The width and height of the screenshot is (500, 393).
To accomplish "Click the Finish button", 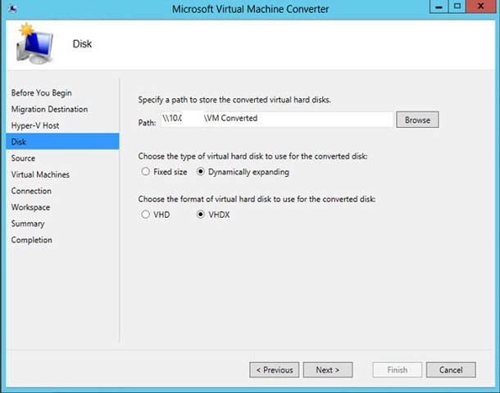I will [x=397, y=370].
